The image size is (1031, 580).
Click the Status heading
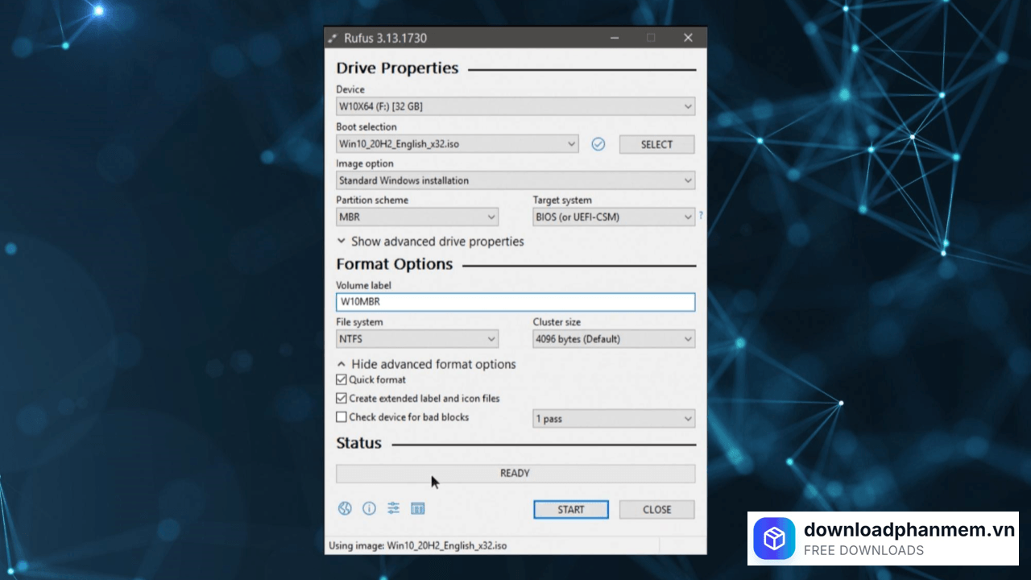coord(358,443)
